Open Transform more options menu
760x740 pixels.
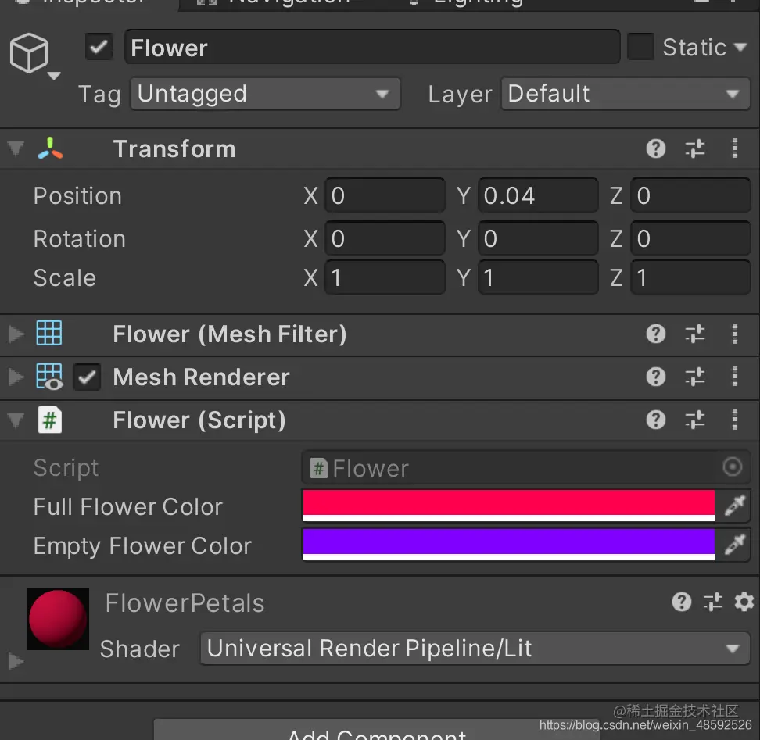pyautogui.click(x=734, y=148)
